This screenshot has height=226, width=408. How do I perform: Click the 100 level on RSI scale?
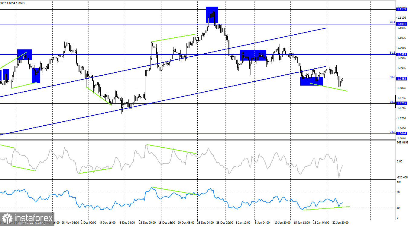pos(399,182)
